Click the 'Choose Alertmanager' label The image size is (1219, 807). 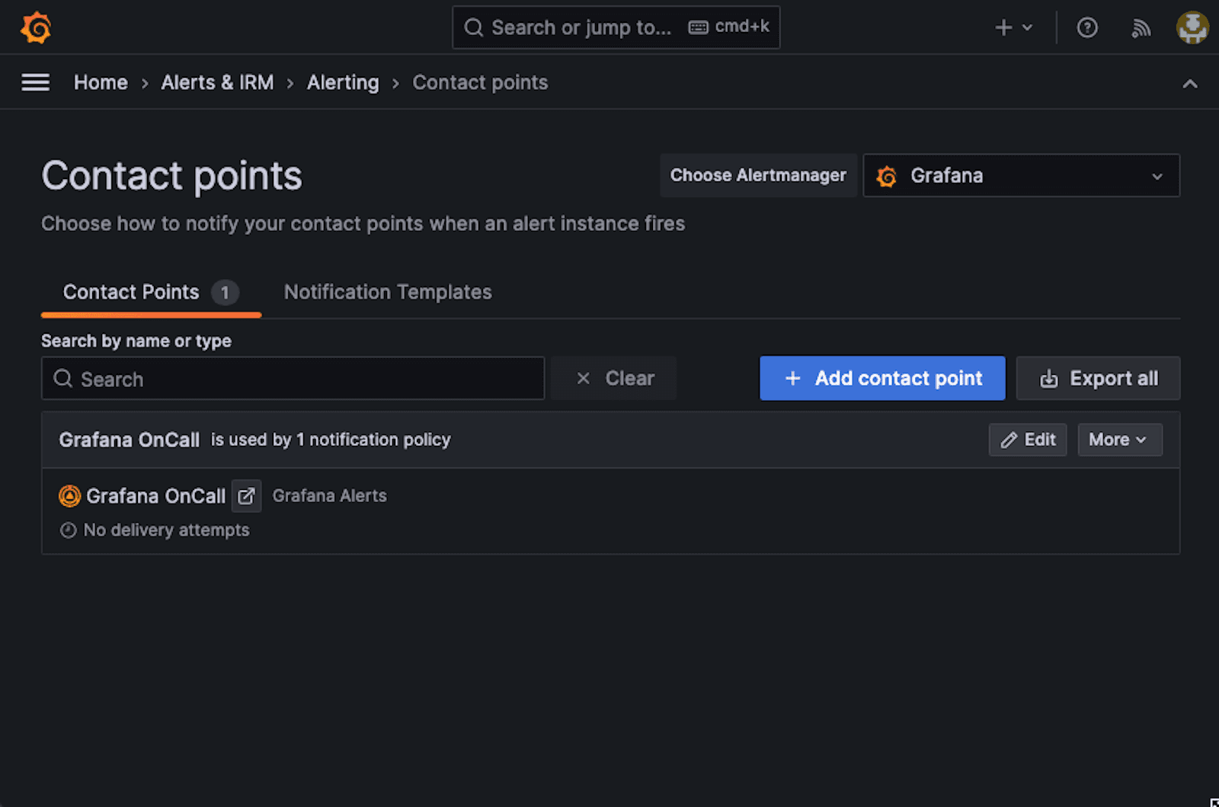pos(758,175)
